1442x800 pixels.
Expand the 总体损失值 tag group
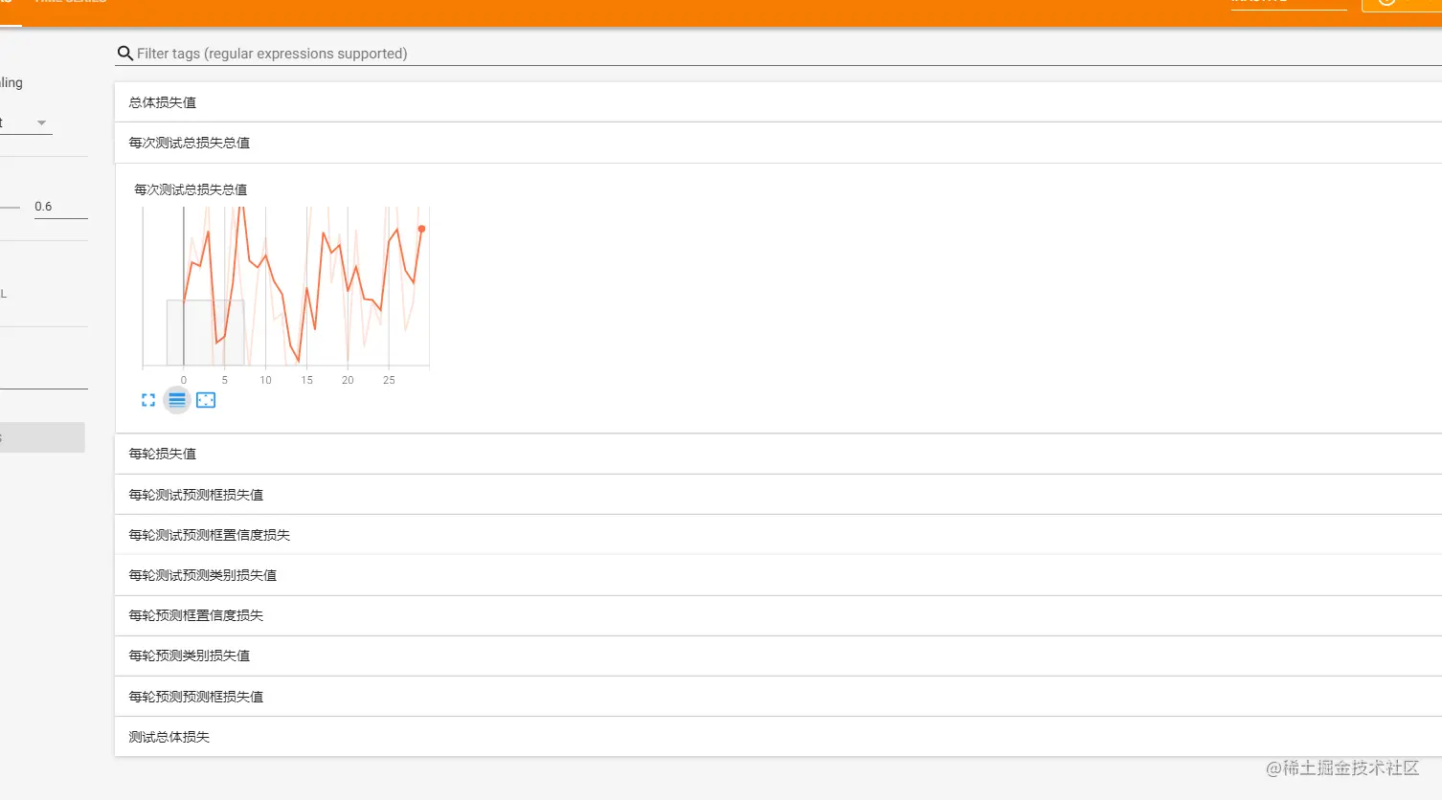[x=778, y=102]
